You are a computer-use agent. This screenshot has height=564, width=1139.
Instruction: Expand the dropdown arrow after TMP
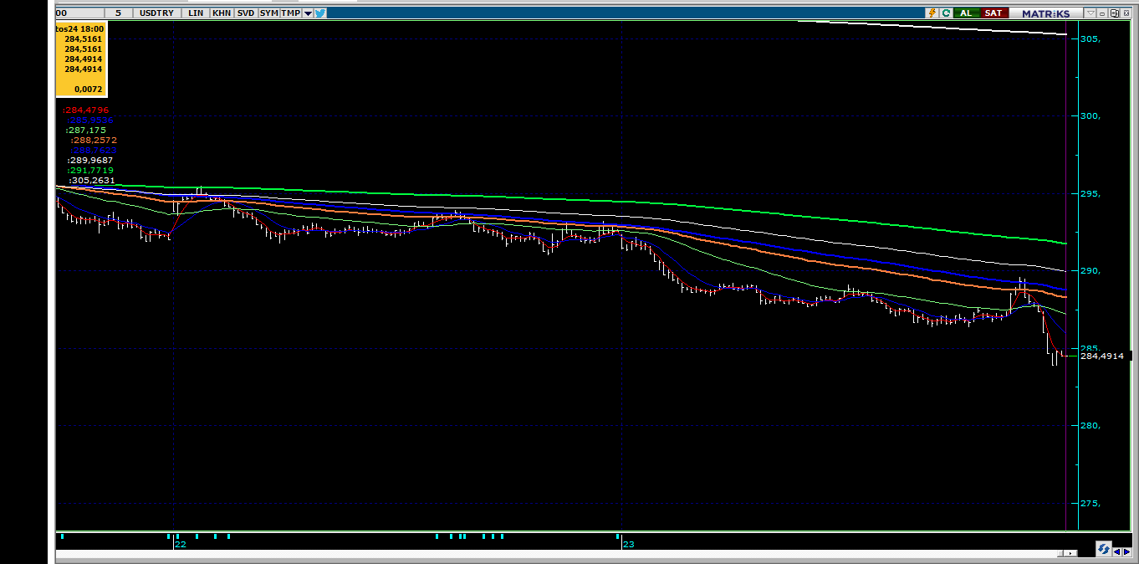coord(308,13)
